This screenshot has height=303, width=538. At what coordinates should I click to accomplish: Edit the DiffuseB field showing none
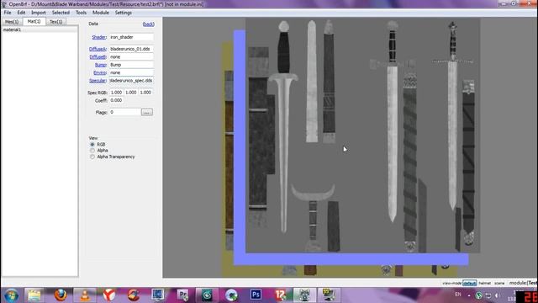(131, 57)
